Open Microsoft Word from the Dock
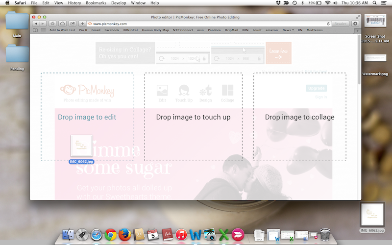 click(x=196, y=235)
